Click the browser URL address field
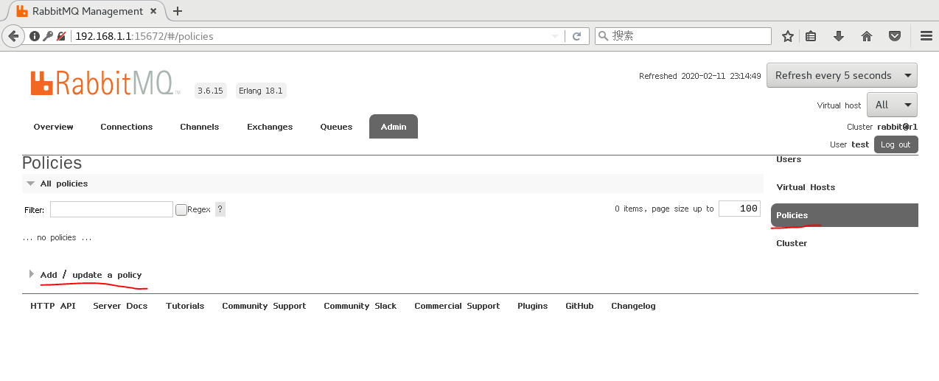The image size is (939, 381). click(x=310, y=36)
